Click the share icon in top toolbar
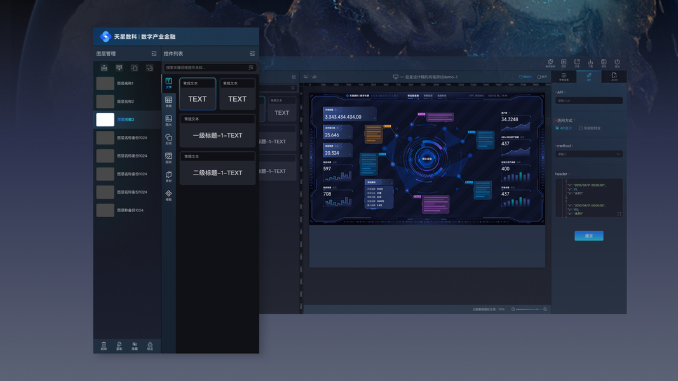This screenshot has width=678, height=381. coord(577,63)
